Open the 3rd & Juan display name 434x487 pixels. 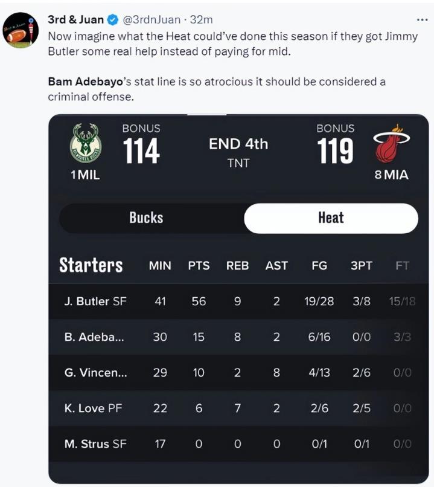click(75, 19)
